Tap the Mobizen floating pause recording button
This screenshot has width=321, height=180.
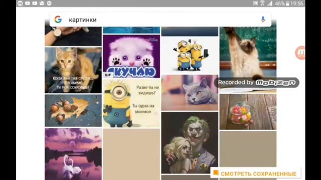[300, 52]
